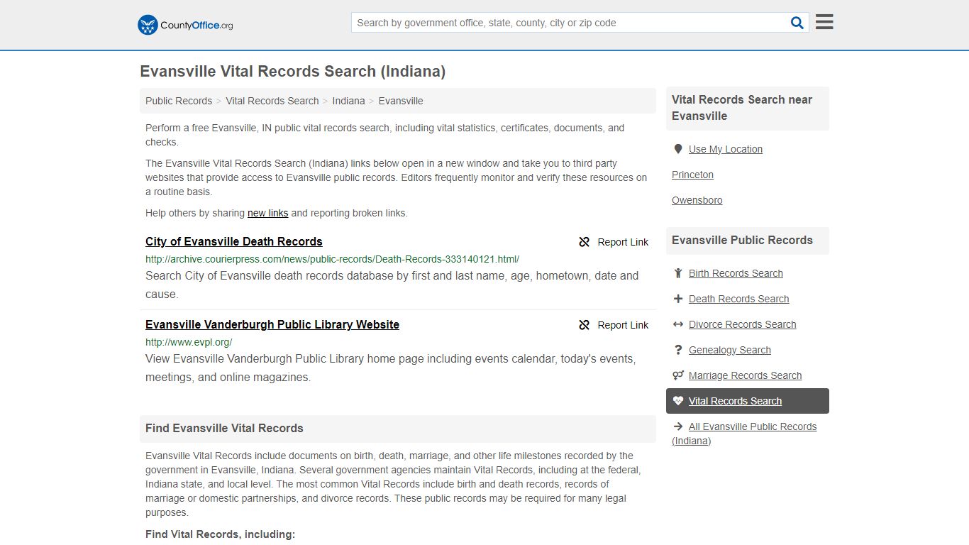Open All Evansville Public Records (Indiana)
This screenshot has width=969, height=545.
(x=744, y=434)
